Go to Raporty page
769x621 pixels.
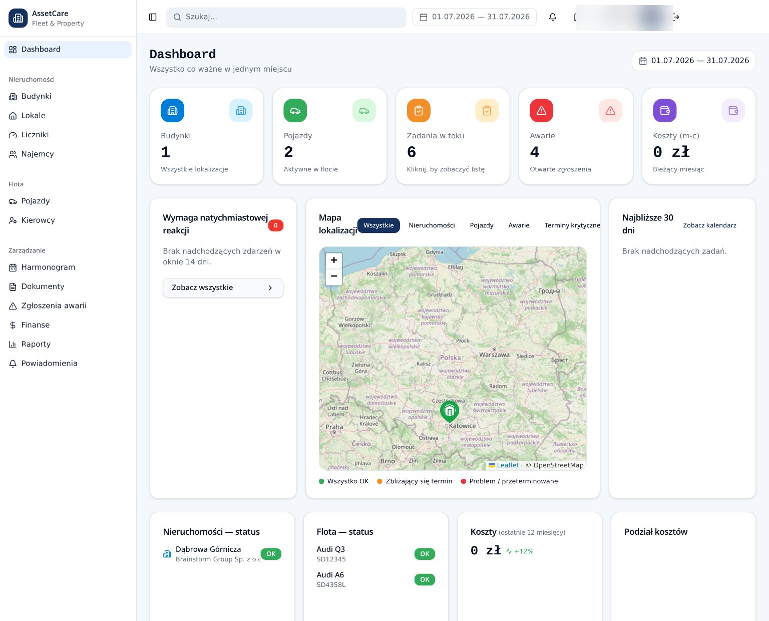[68, 344]
